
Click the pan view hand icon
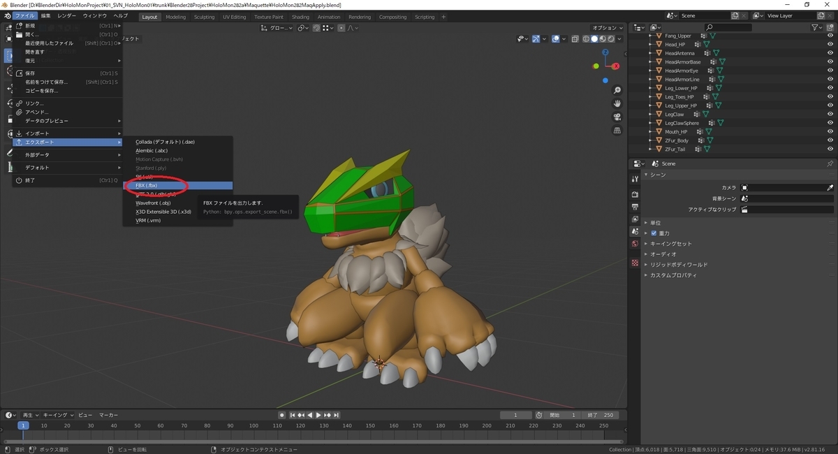[617, 103]
